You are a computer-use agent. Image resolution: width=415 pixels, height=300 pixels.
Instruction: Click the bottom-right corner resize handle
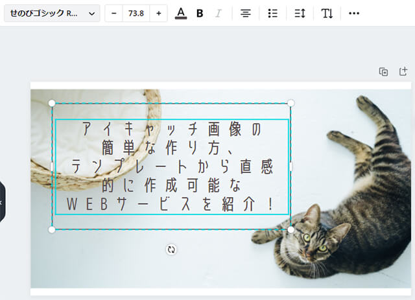290,229
